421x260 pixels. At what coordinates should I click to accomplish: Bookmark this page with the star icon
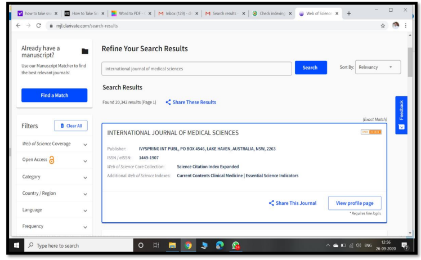383,25
